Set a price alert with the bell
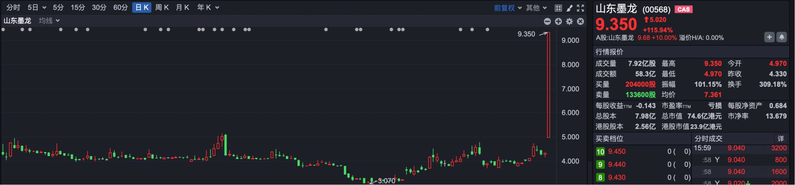 point(781,37)
